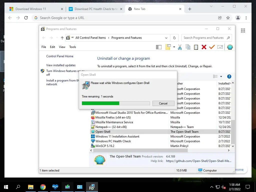Screen dimensions: 256x192
Task: Click Install a program from the network
Action: (62, 82)
